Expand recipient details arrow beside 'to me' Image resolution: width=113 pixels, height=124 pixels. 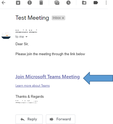(x=26, y=37)
